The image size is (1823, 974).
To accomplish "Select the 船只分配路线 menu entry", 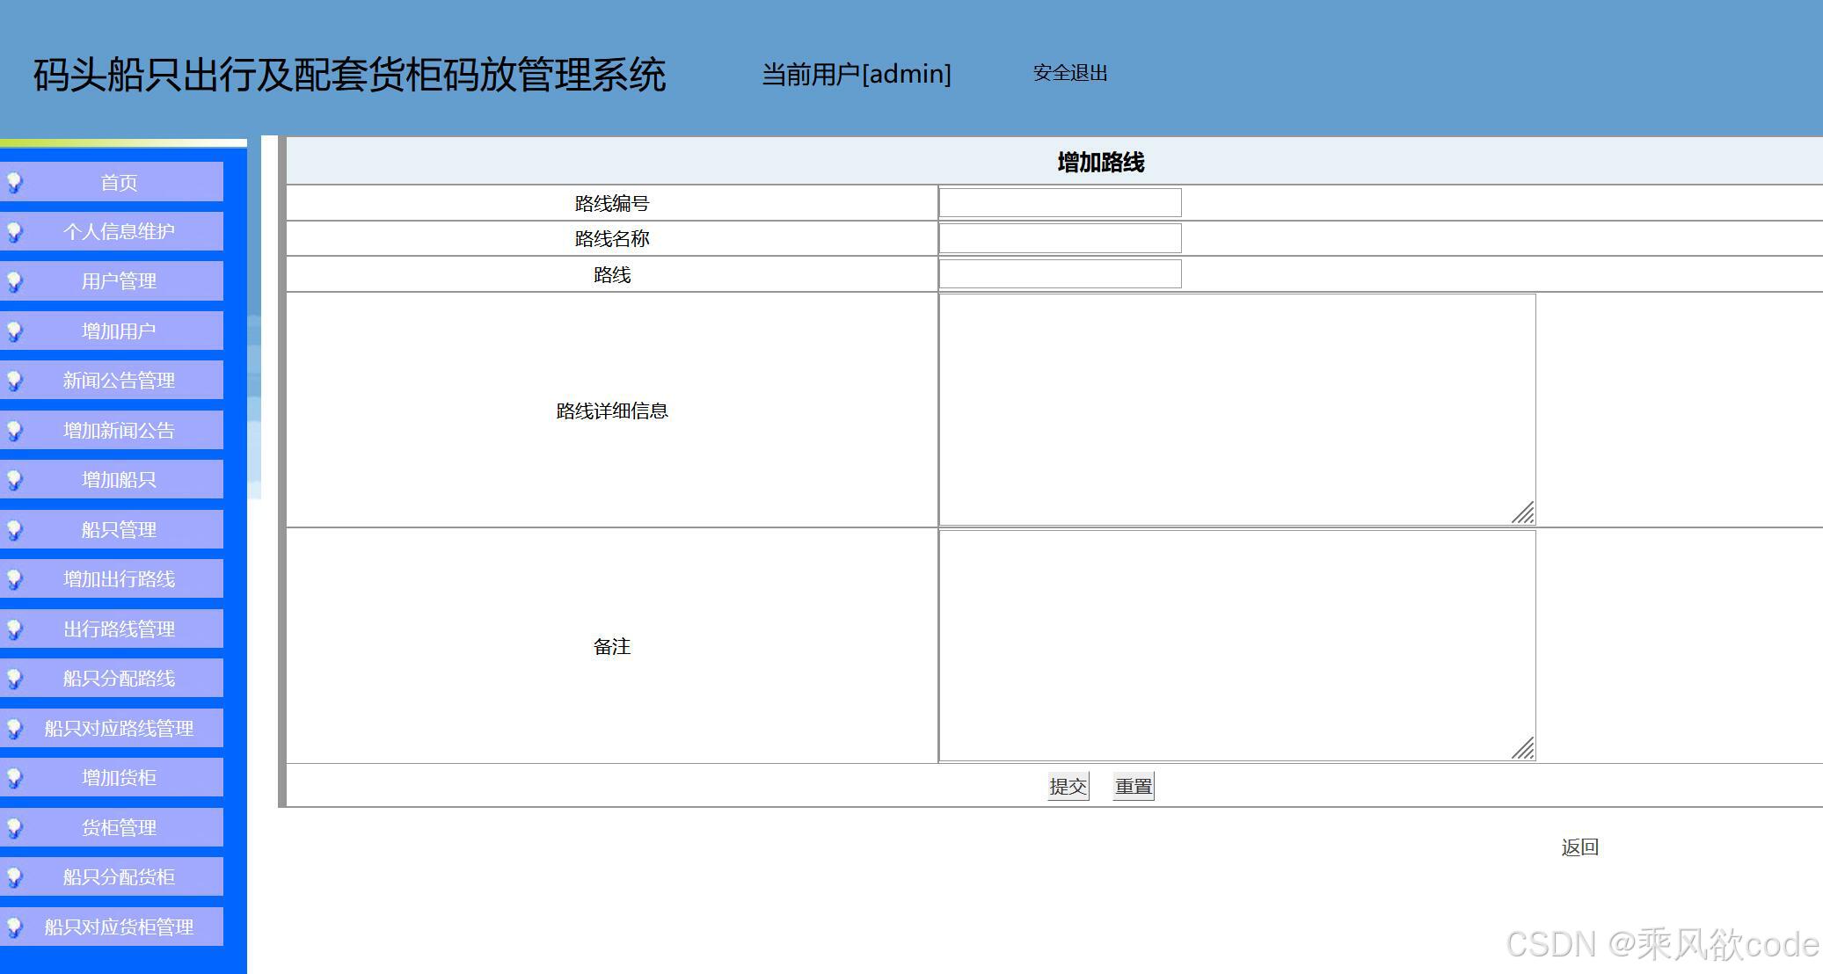I will [119, 678].
